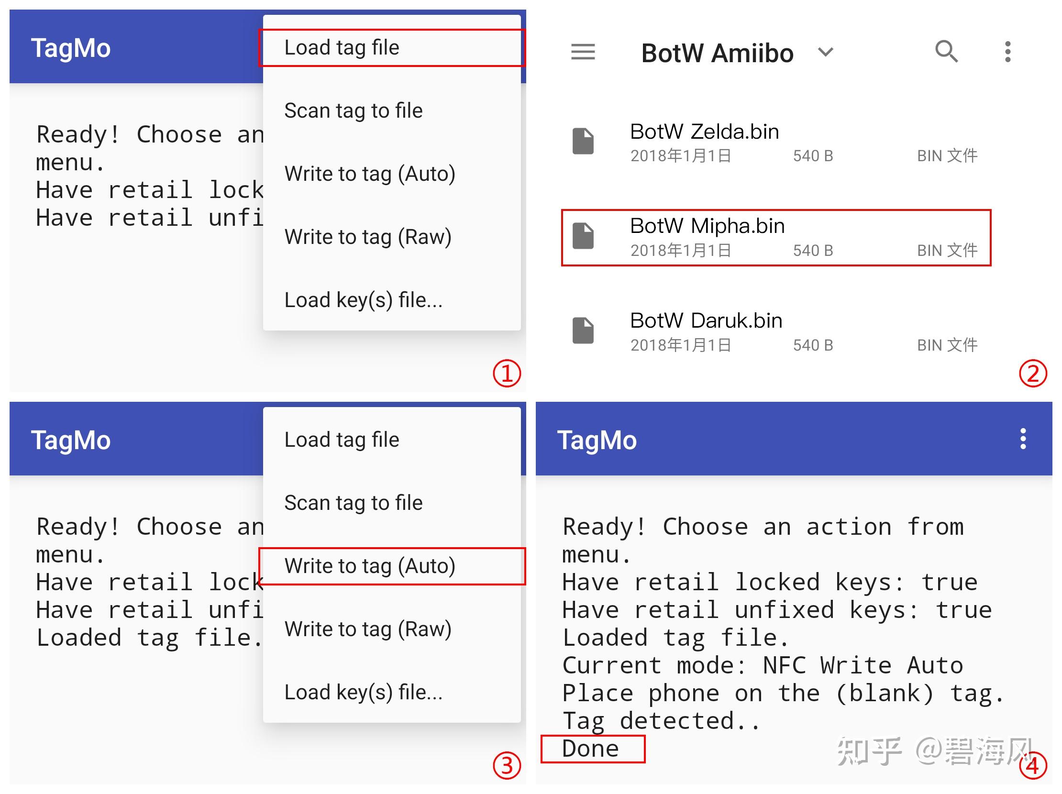Screen dimensions: 1062x794
Task: Collapse the BotW Amiibo title selector
Action: coord(826,53)
